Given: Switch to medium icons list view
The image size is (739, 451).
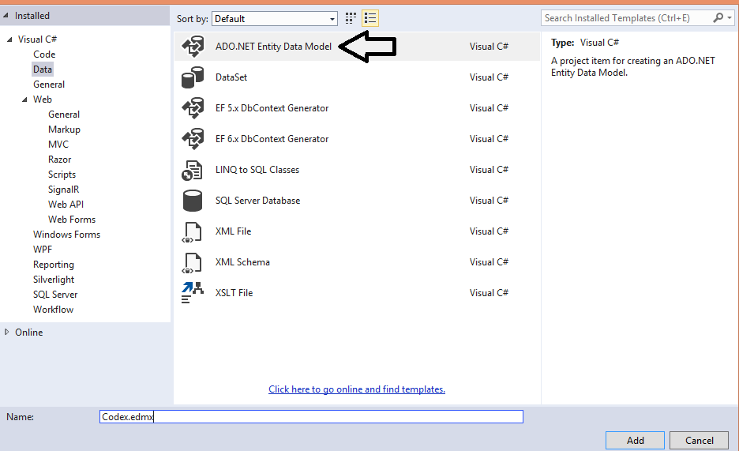Looking at the screenshot, I should click(x=370, y=18).
